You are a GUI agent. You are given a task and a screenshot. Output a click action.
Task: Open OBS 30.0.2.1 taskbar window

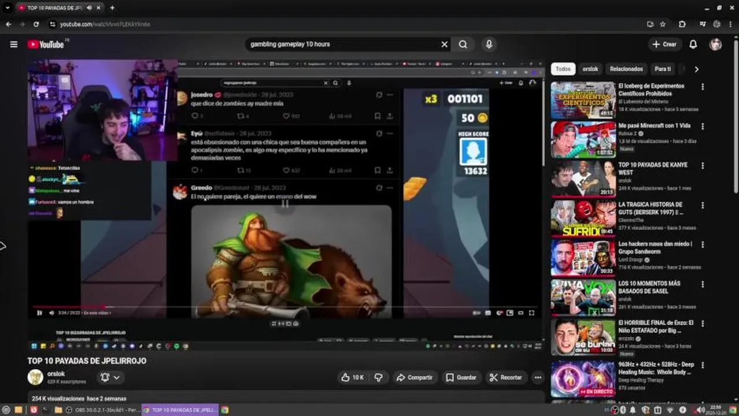tap(102, 410)
